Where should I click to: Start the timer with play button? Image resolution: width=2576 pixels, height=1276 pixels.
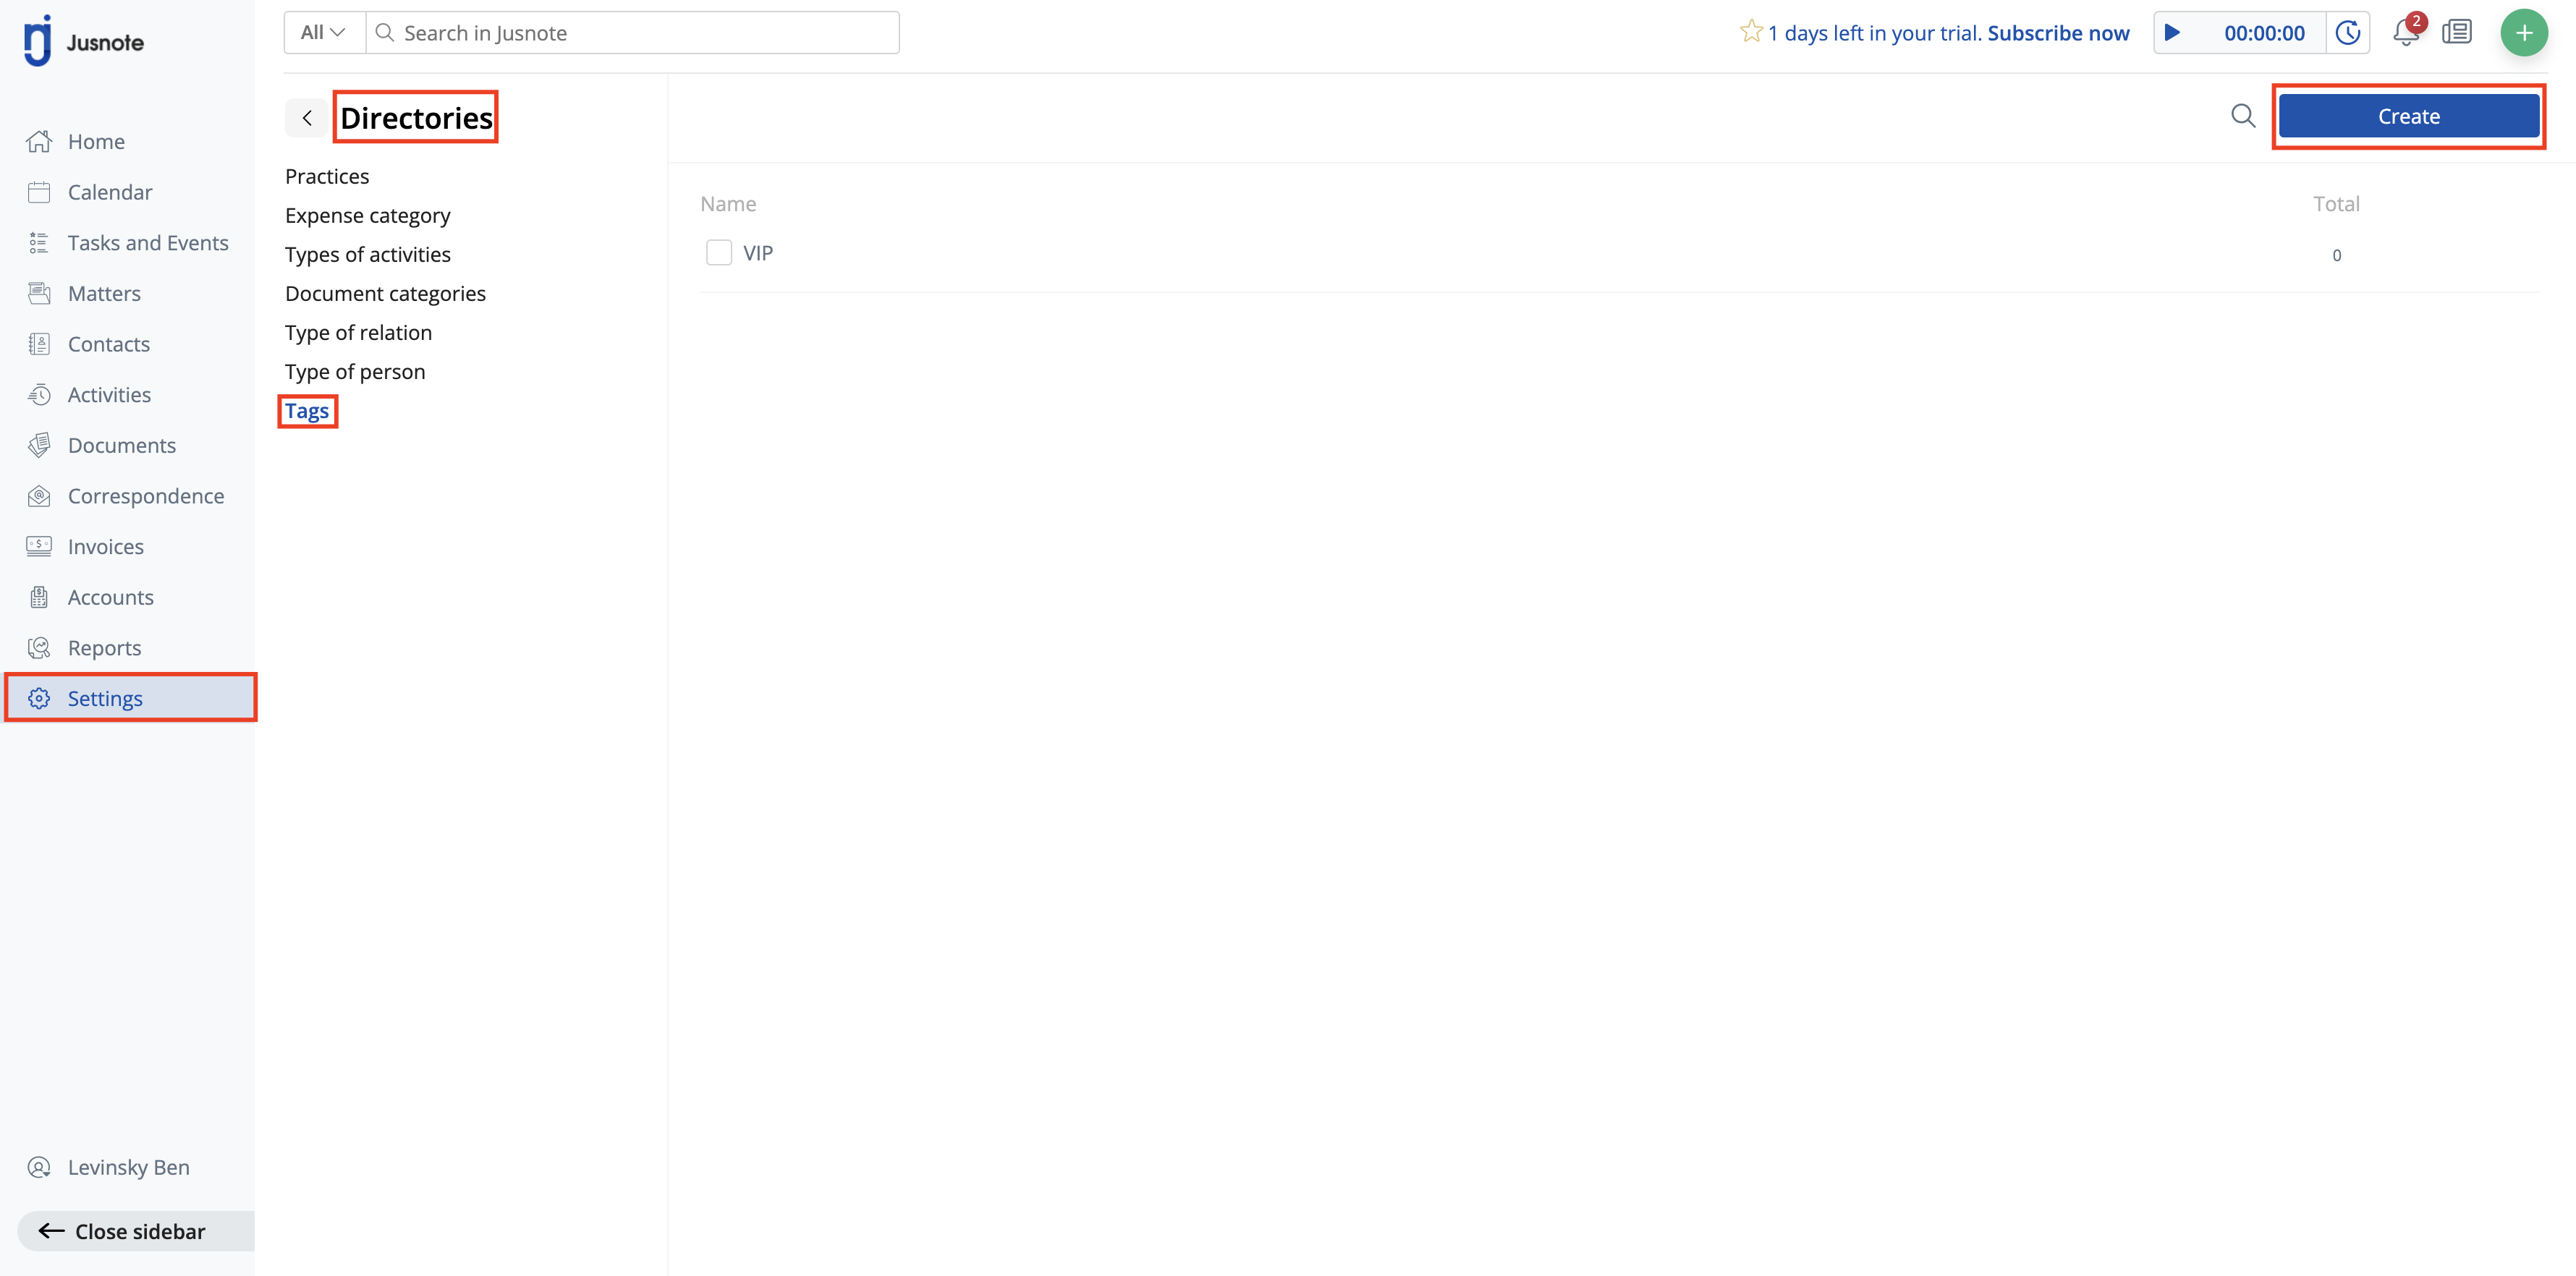[2172, 33]
